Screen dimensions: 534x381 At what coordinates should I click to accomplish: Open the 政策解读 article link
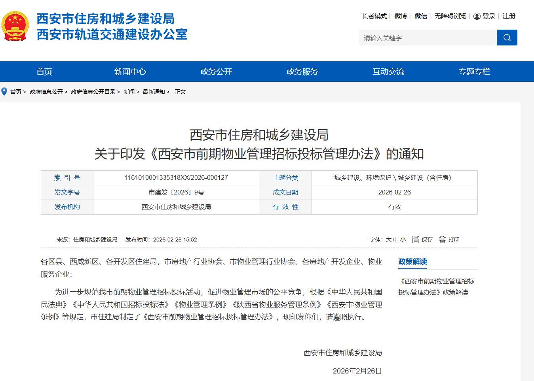coord(436,287)
